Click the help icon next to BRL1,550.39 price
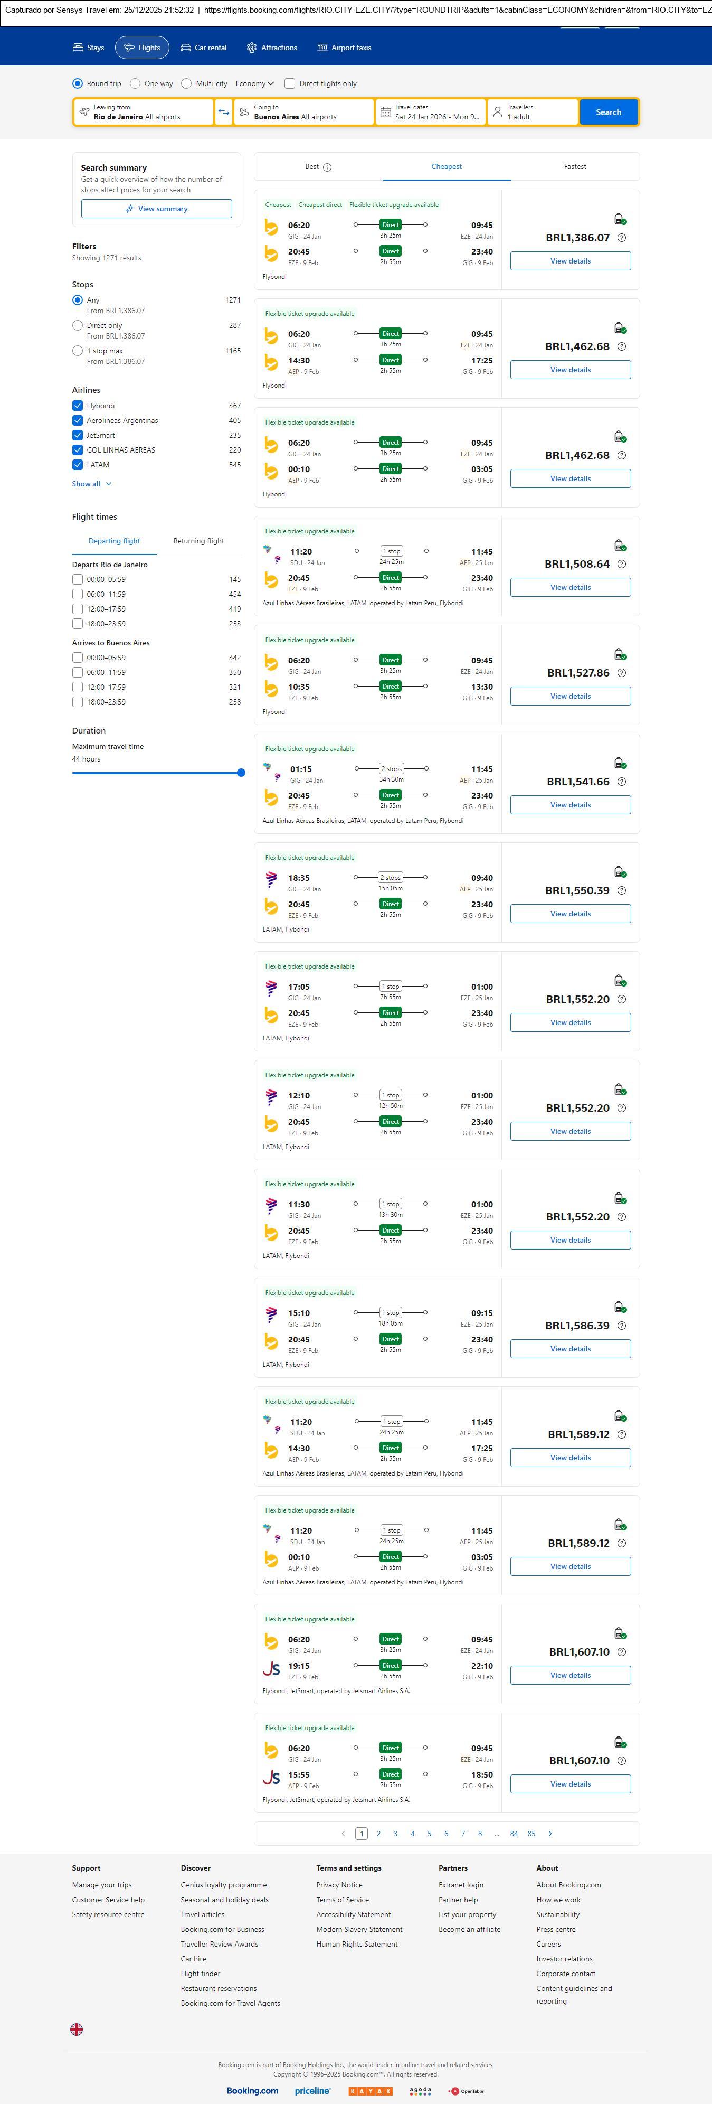Screen dimensions: 712x2104 click(621, 890)
